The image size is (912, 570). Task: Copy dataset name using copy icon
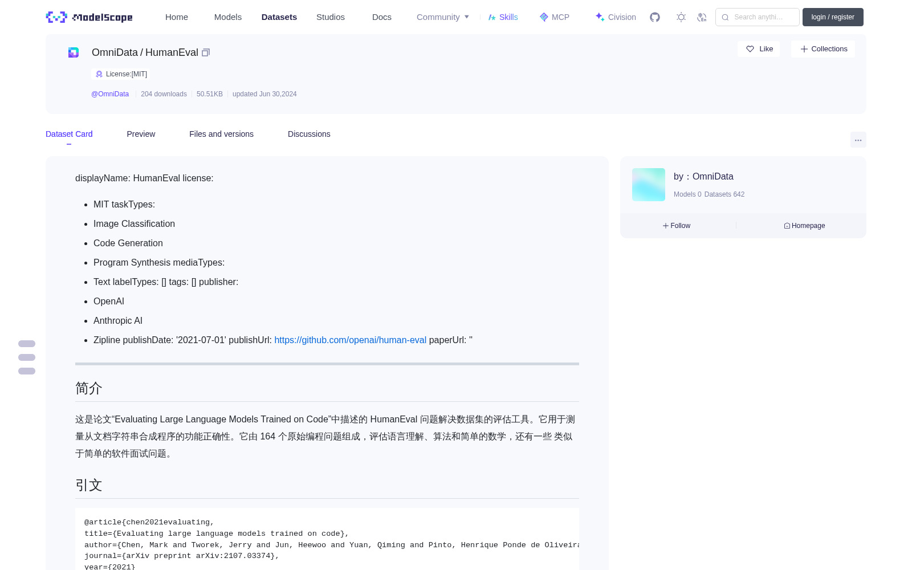pyautogui.click(x=206, y=52)
